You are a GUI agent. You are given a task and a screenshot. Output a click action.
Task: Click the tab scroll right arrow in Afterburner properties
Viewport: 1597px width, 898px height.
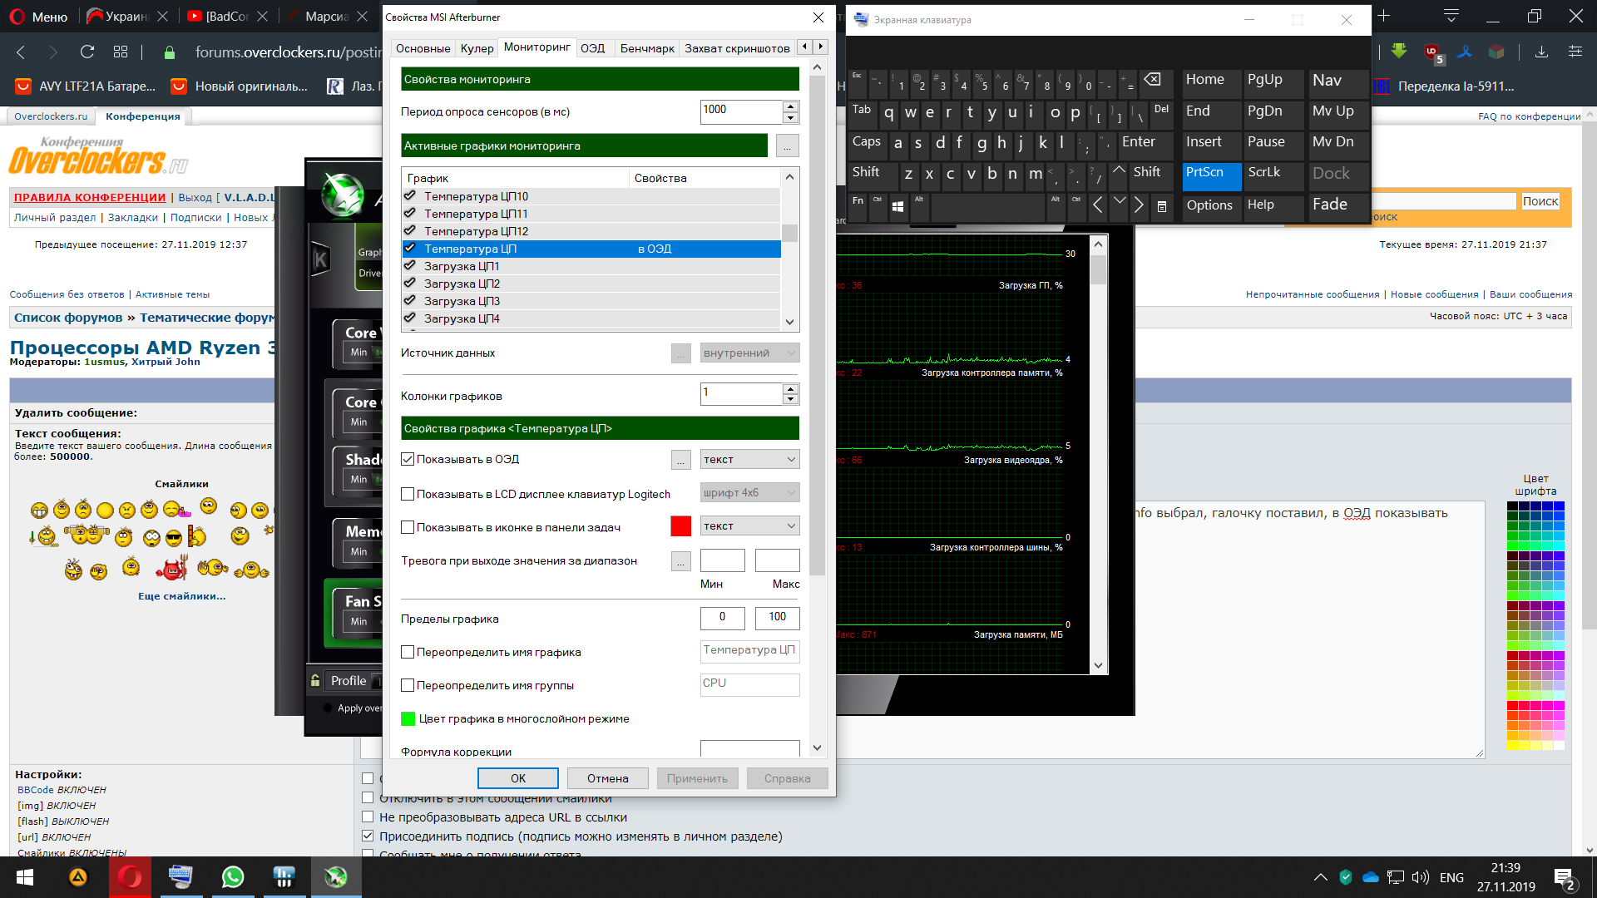pyautogui.click(x=821, y=47)
